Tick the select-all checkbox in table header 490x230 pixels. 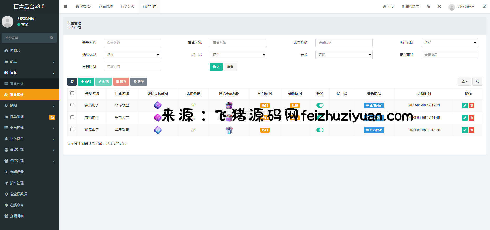[x=72, y=93]
